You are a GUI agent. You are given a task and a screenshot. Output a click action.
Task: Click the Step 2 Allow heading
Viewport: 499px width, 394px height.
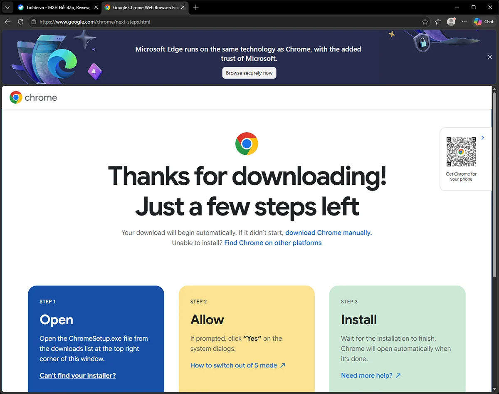207,320
